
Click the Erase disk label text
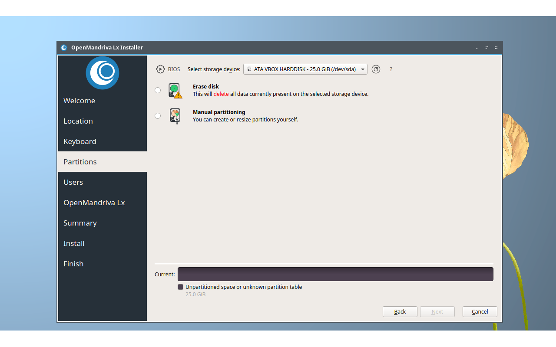[x=206, y=87]
